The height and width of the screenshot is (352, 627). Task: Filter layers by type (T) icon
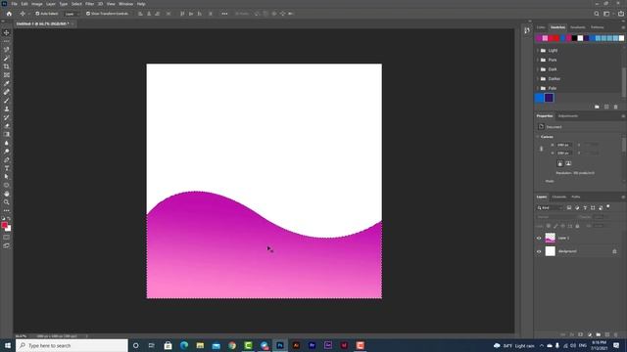[585, 208]
